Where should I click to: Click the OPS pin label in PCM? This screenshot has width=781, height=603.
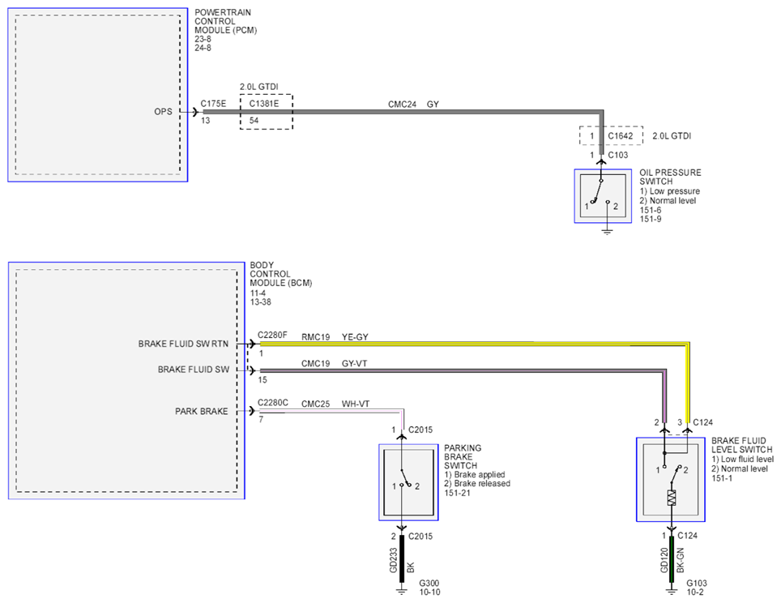tap(163, 112)
